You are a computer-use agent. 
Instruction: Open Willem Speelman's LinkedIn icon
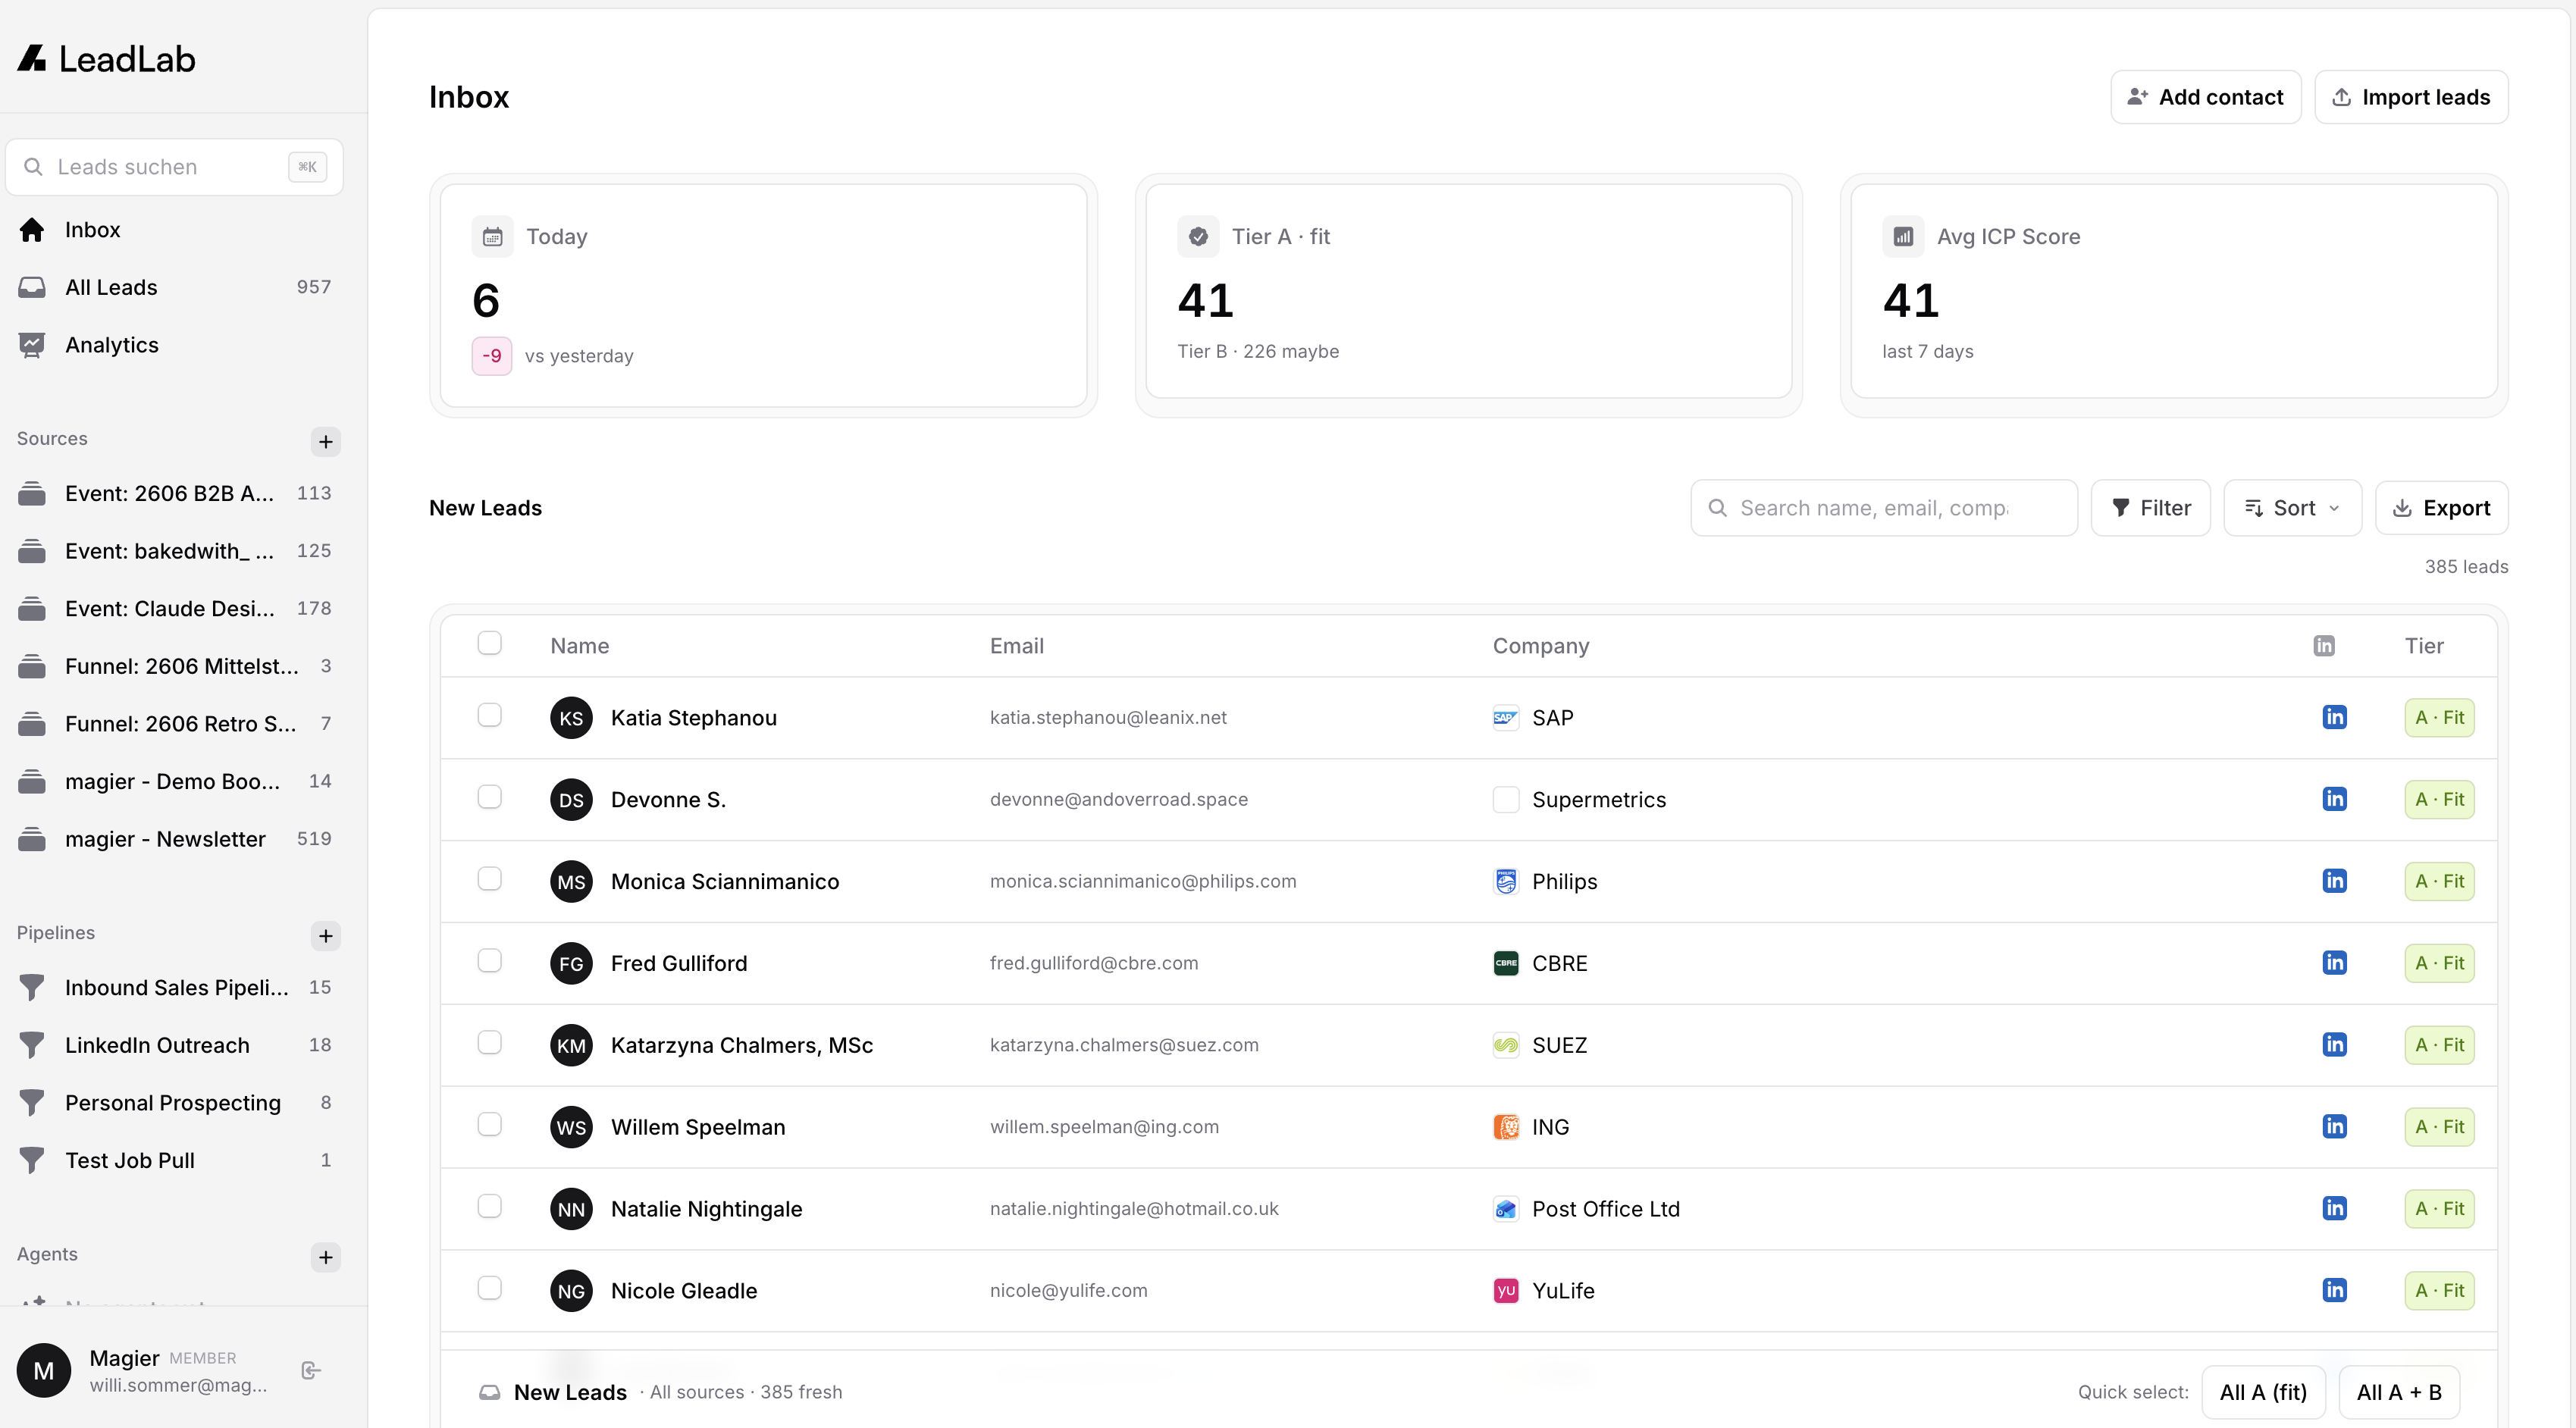point(2334,1127)
